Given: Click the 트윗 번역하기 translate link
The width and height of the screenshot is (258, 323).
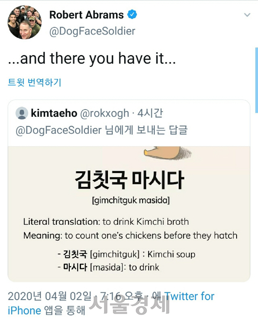Looking at the screenshot, I should [35, 83].
